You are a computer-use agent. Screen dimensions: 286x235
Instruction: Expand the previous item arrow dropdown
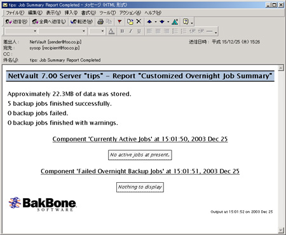(156, 22)
